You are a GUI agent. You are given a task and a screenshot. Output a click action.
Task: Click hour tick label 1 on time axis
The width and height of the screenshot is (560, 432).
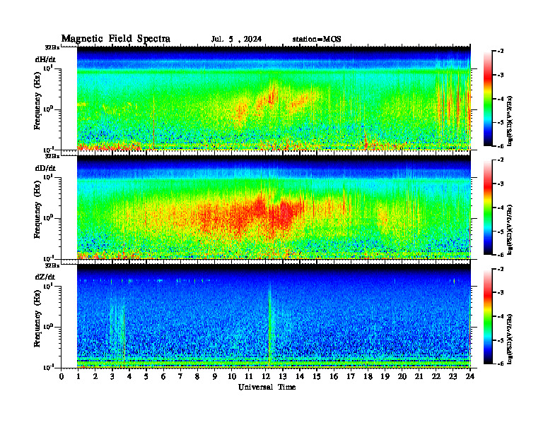[x=78, y=377]
